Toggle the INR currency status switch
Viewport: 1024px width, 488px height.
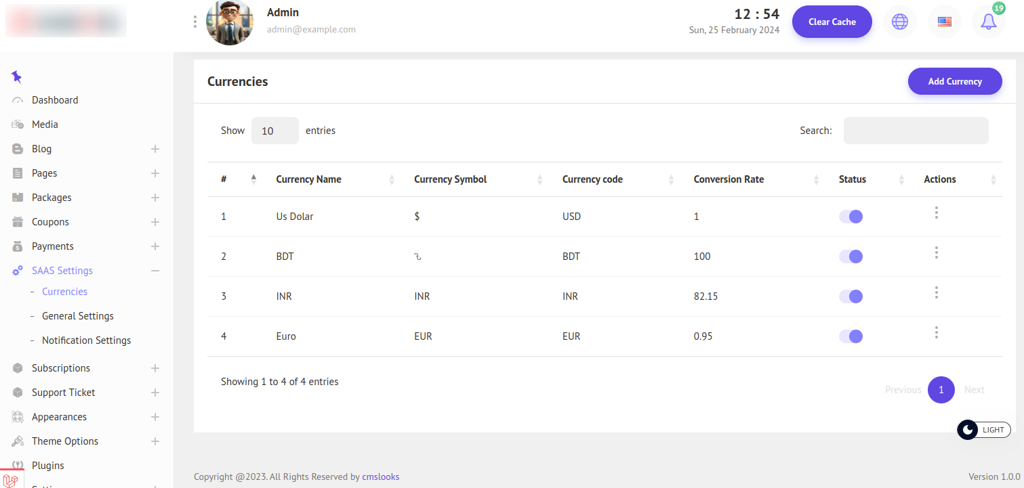pos(851,296)
